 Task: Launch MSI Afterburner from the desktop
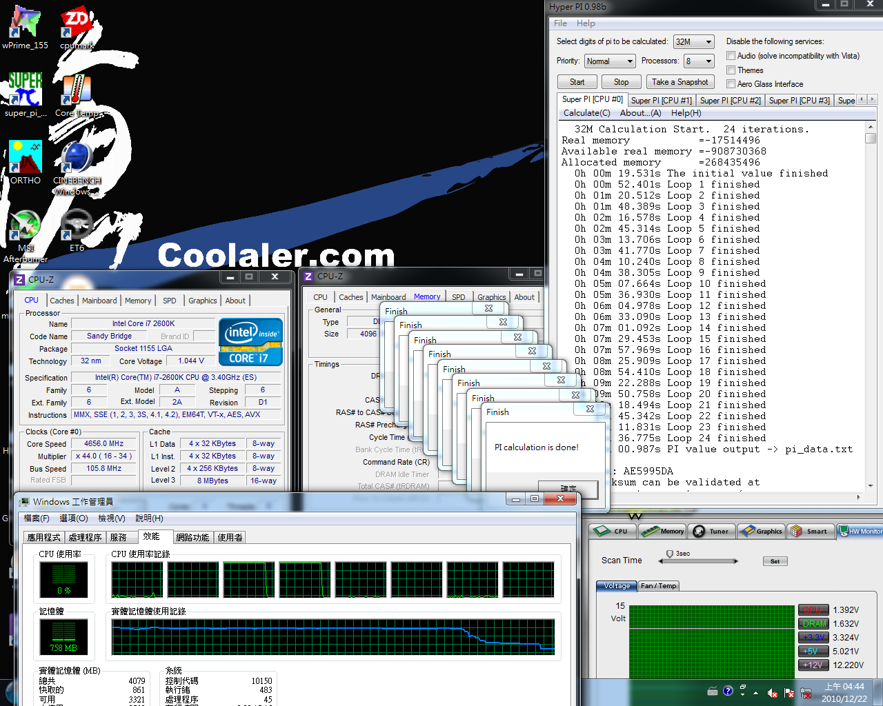[x=26, y=236]
